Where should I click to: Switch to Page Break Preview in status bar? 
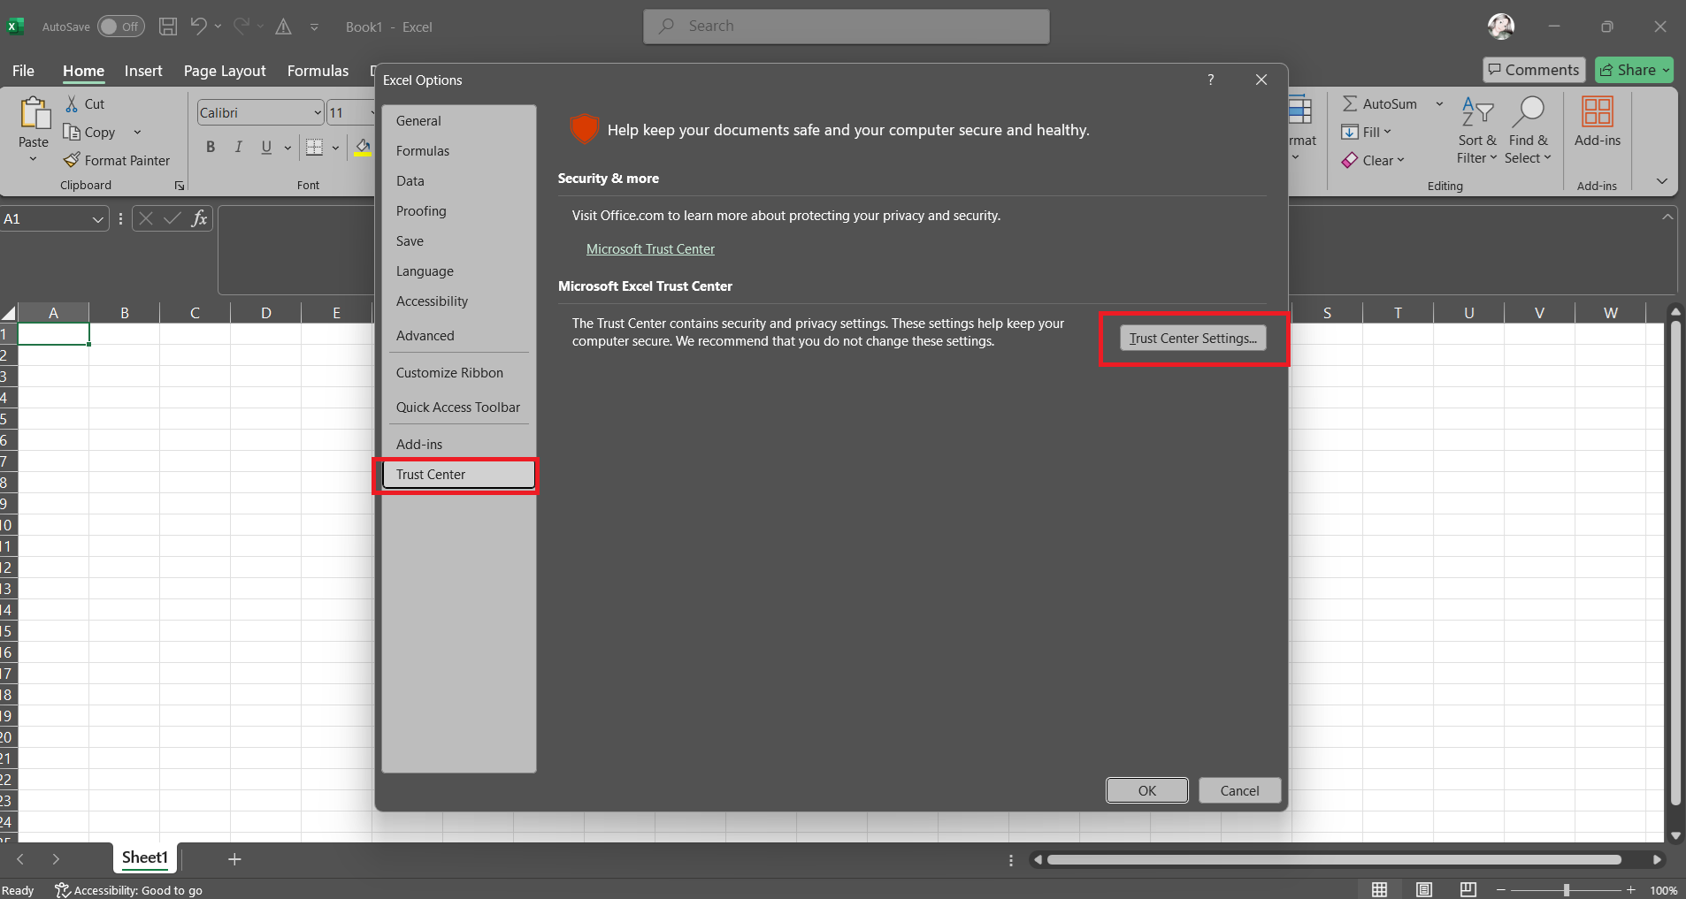(x=1468, y=889)
